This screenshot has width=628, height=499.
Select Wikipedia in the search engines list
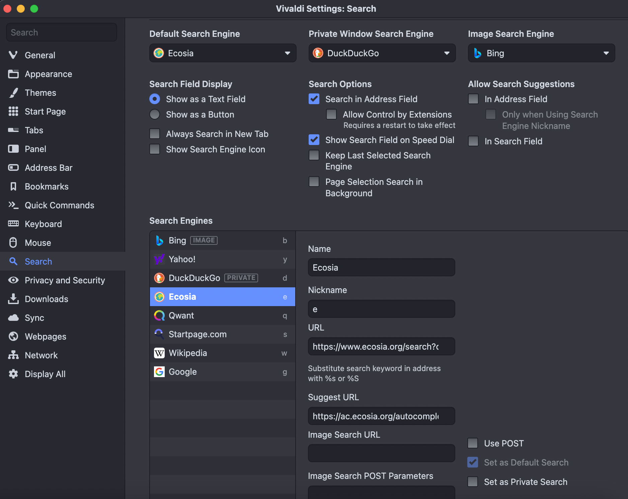[x=223, y=353]
